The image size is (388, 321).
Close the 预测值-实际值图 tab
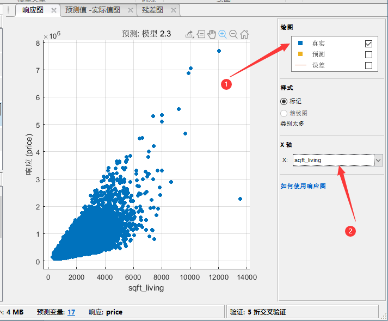pos(131,10)
